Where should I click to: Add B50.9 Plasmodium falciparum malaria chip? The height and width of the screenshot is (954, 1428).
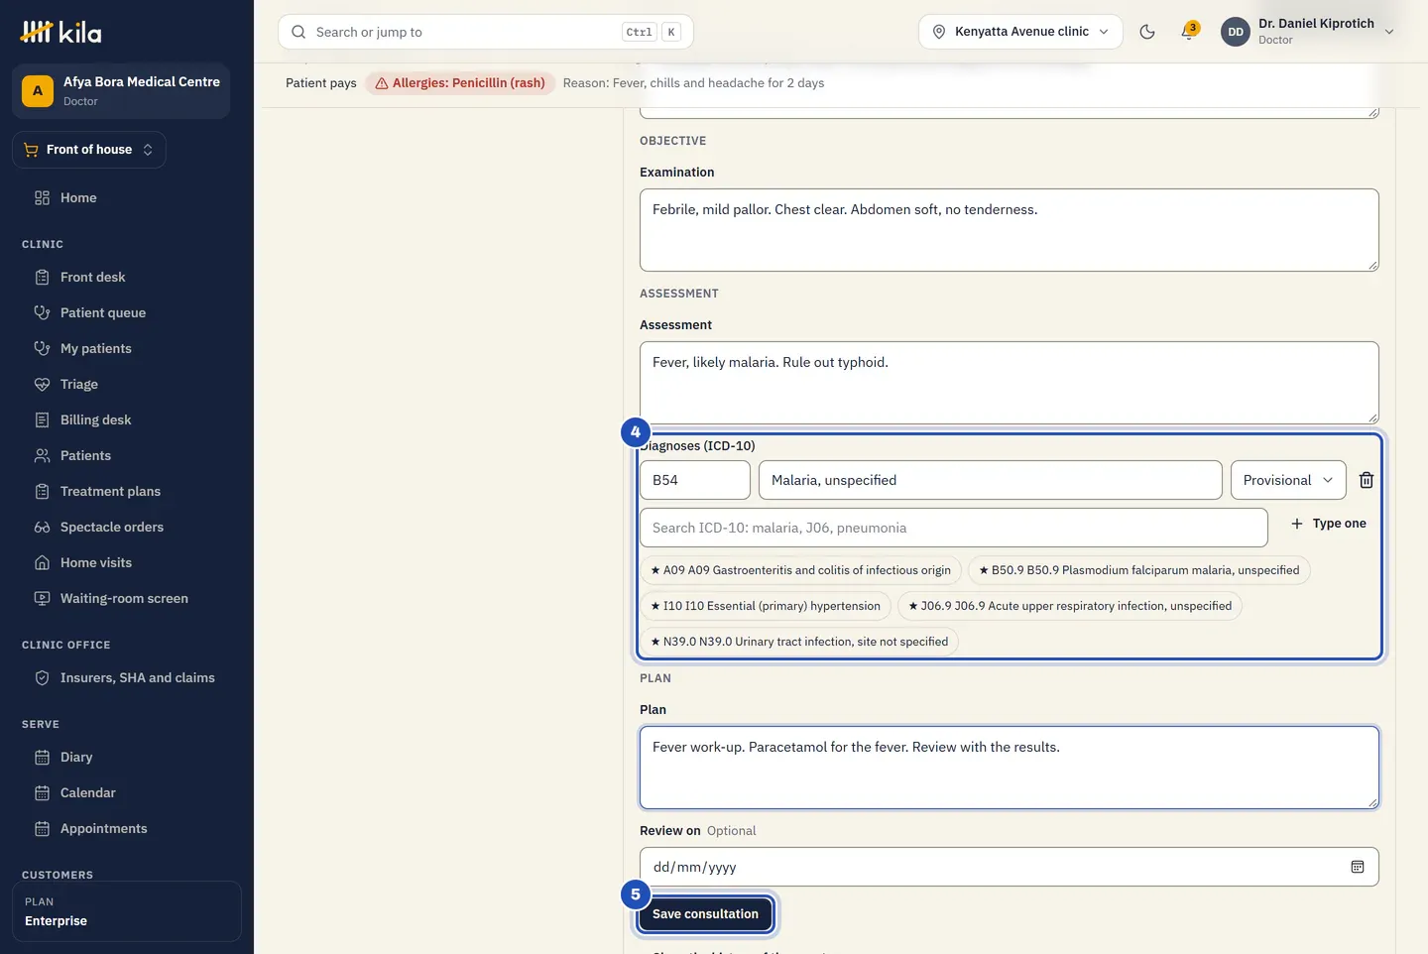click(1138, 570)
